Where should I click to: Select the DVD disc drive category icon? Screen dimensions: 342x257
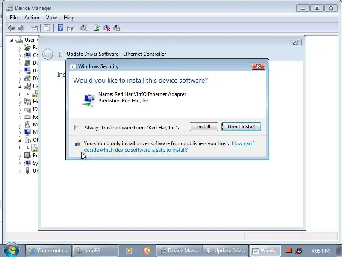(27, 78)
